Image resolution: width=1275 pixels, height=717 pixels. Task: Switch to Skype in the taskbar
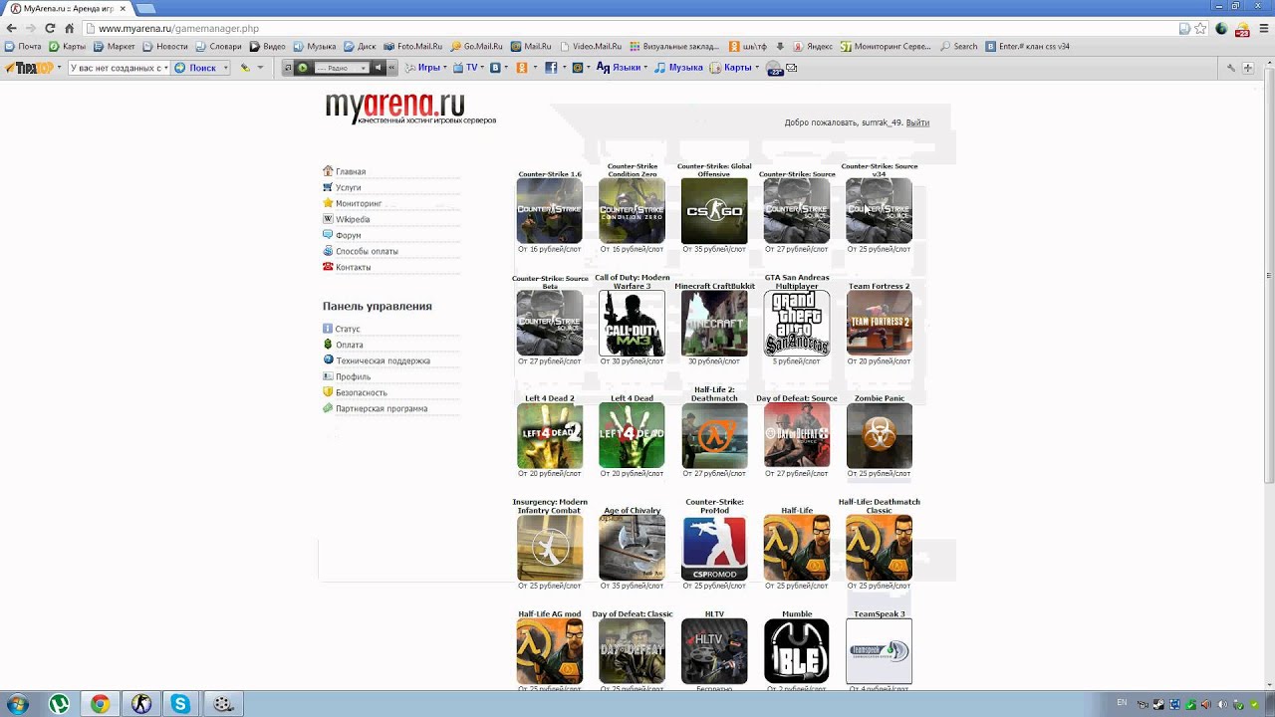click(180, 704)
